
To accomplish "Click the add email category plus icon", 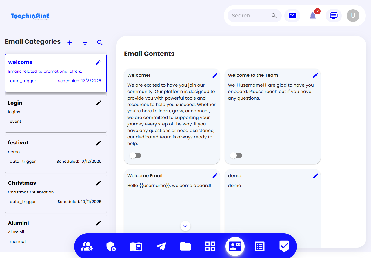I will [x=70, y=43].
